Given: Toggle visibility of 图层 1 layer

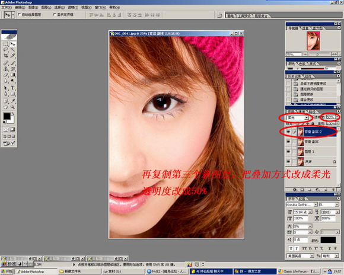Looking at the screenshot, I should (x=288, y=152).
